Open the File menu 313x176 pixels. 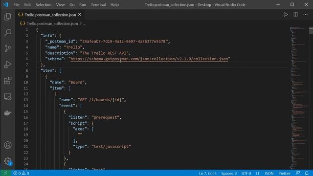coord(16,4)
